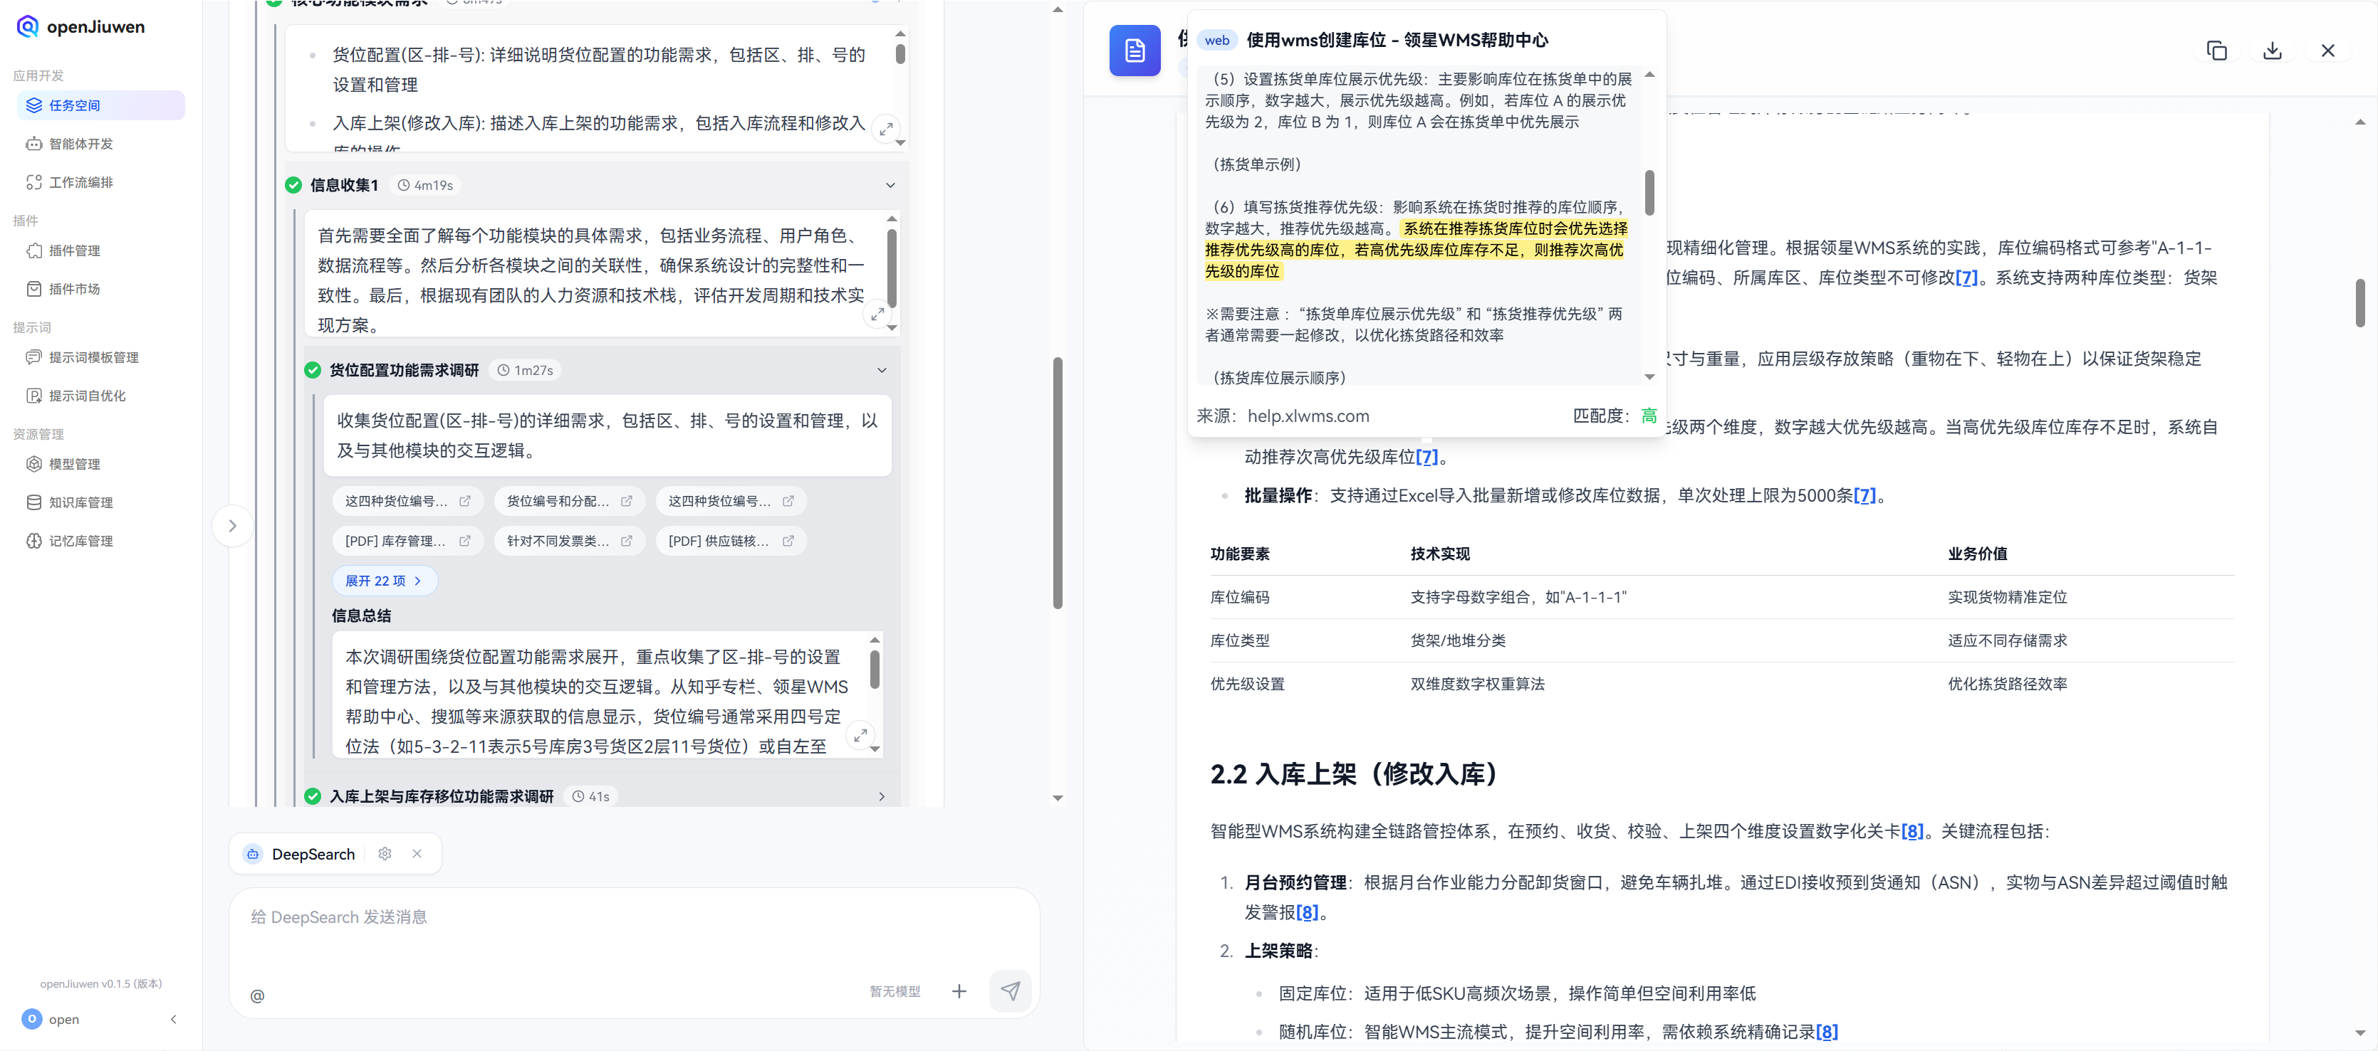Click 信息收集1 text box scrollbar
The height and width of the screenshot is (1051, 2378).
(892, 268)
